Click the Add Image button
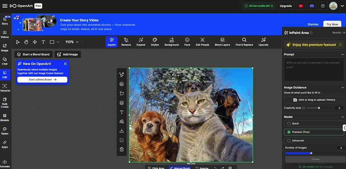Viewport: 346px width, 169px height. point(68,55)
